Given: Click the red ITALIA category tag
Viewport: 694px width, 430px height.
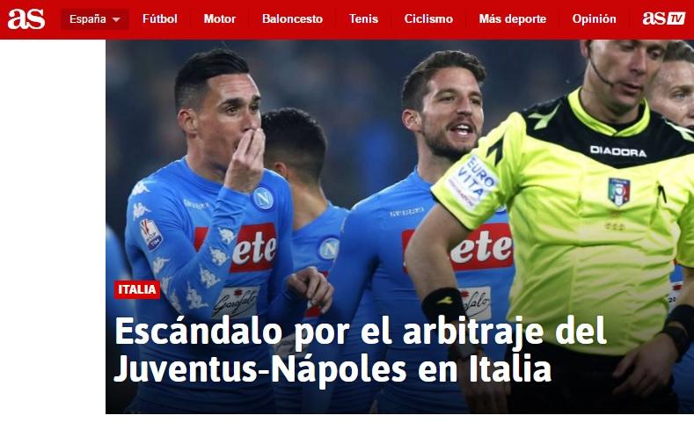Looking at the screenshot, I should (136, 290).
